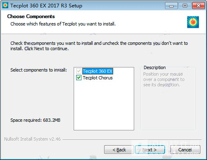This screenshot has width=207, height=160.
Task: Click the Check the components instruction text
Action: [99, 46]
